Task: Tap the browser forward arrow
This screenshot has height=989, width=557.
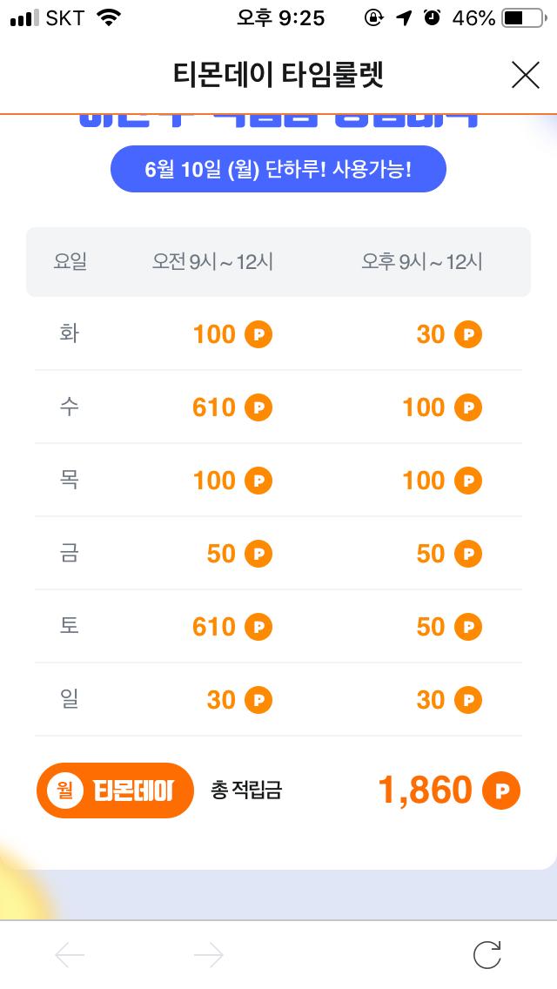Action: click(209, 955)
